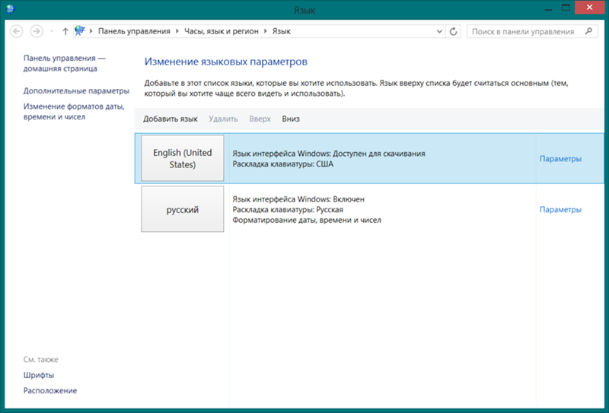The height and width of the screenshot is (413, 609).
Task: Click text Раскладка клавиатуры: Русская
Action: 288,210
